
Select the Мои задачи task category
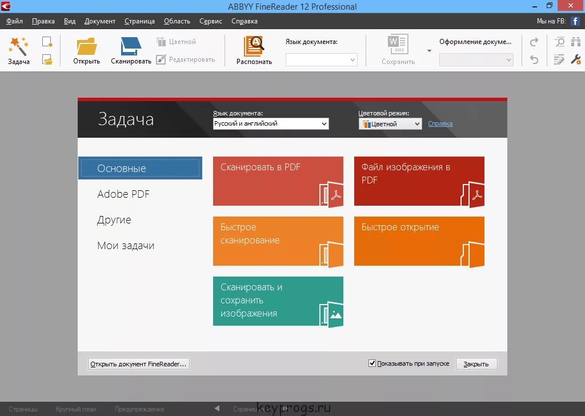(126, 246)
